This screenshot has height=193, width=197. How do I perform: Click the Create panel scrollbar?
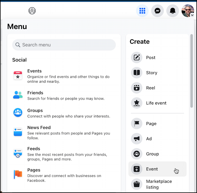192,71
